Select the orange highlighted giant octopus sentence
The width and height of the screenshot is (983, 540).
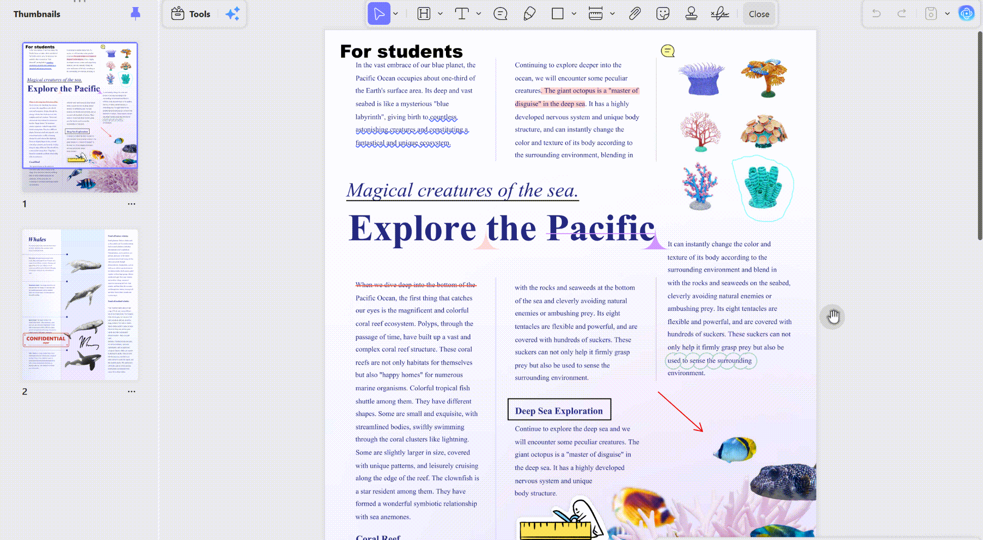click(577, 97)
